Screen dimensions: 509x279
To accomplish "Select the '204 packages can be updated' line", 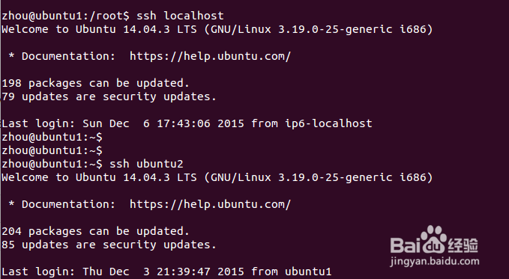I will (95, 231).
